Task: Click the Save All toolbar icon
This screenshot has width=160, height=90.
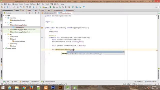Action: click(x=4, y=7)
